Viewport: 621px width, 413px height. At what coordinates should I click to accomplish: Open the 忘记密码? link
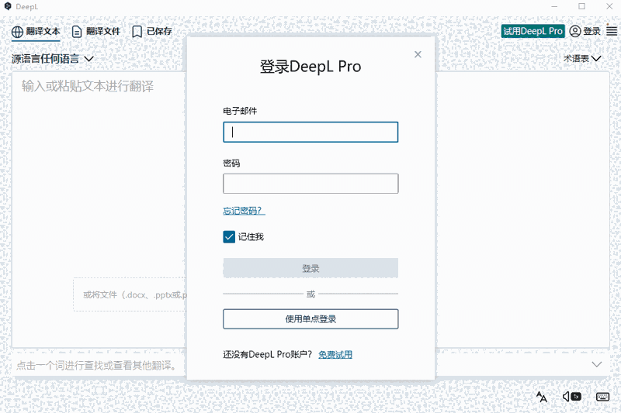(244, 211)
